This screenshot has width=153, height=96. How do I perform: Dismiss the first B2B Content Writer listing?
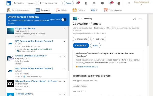pyautogui.click(x=64, y=42)
